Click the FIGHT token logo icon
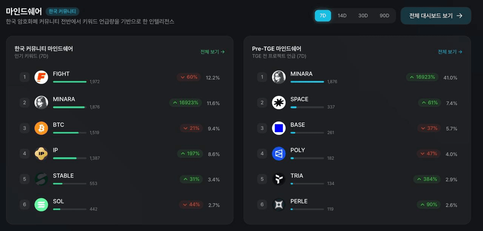Screen dimensions: 483x231 click(x=41, y=77)
